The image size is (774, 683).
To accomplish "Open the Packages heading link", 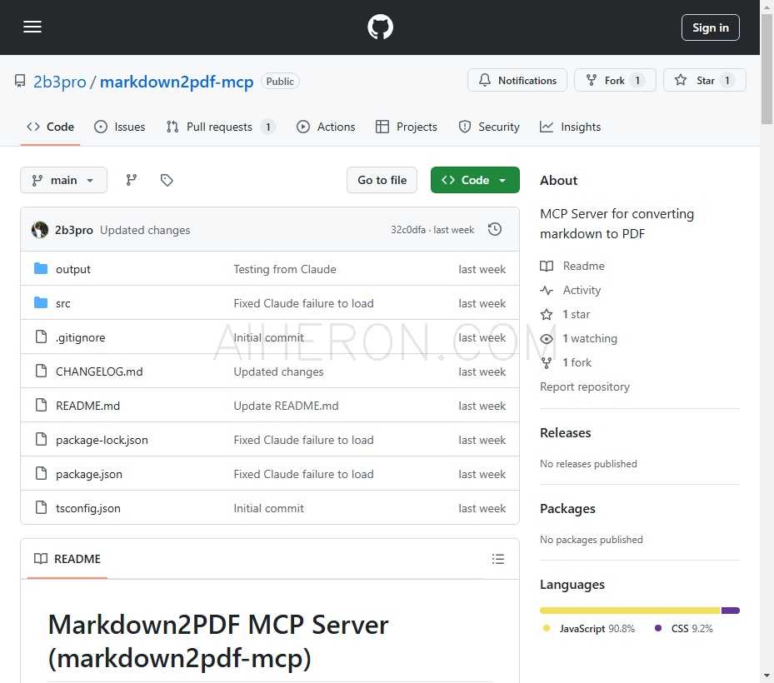I will click(567, 509).
